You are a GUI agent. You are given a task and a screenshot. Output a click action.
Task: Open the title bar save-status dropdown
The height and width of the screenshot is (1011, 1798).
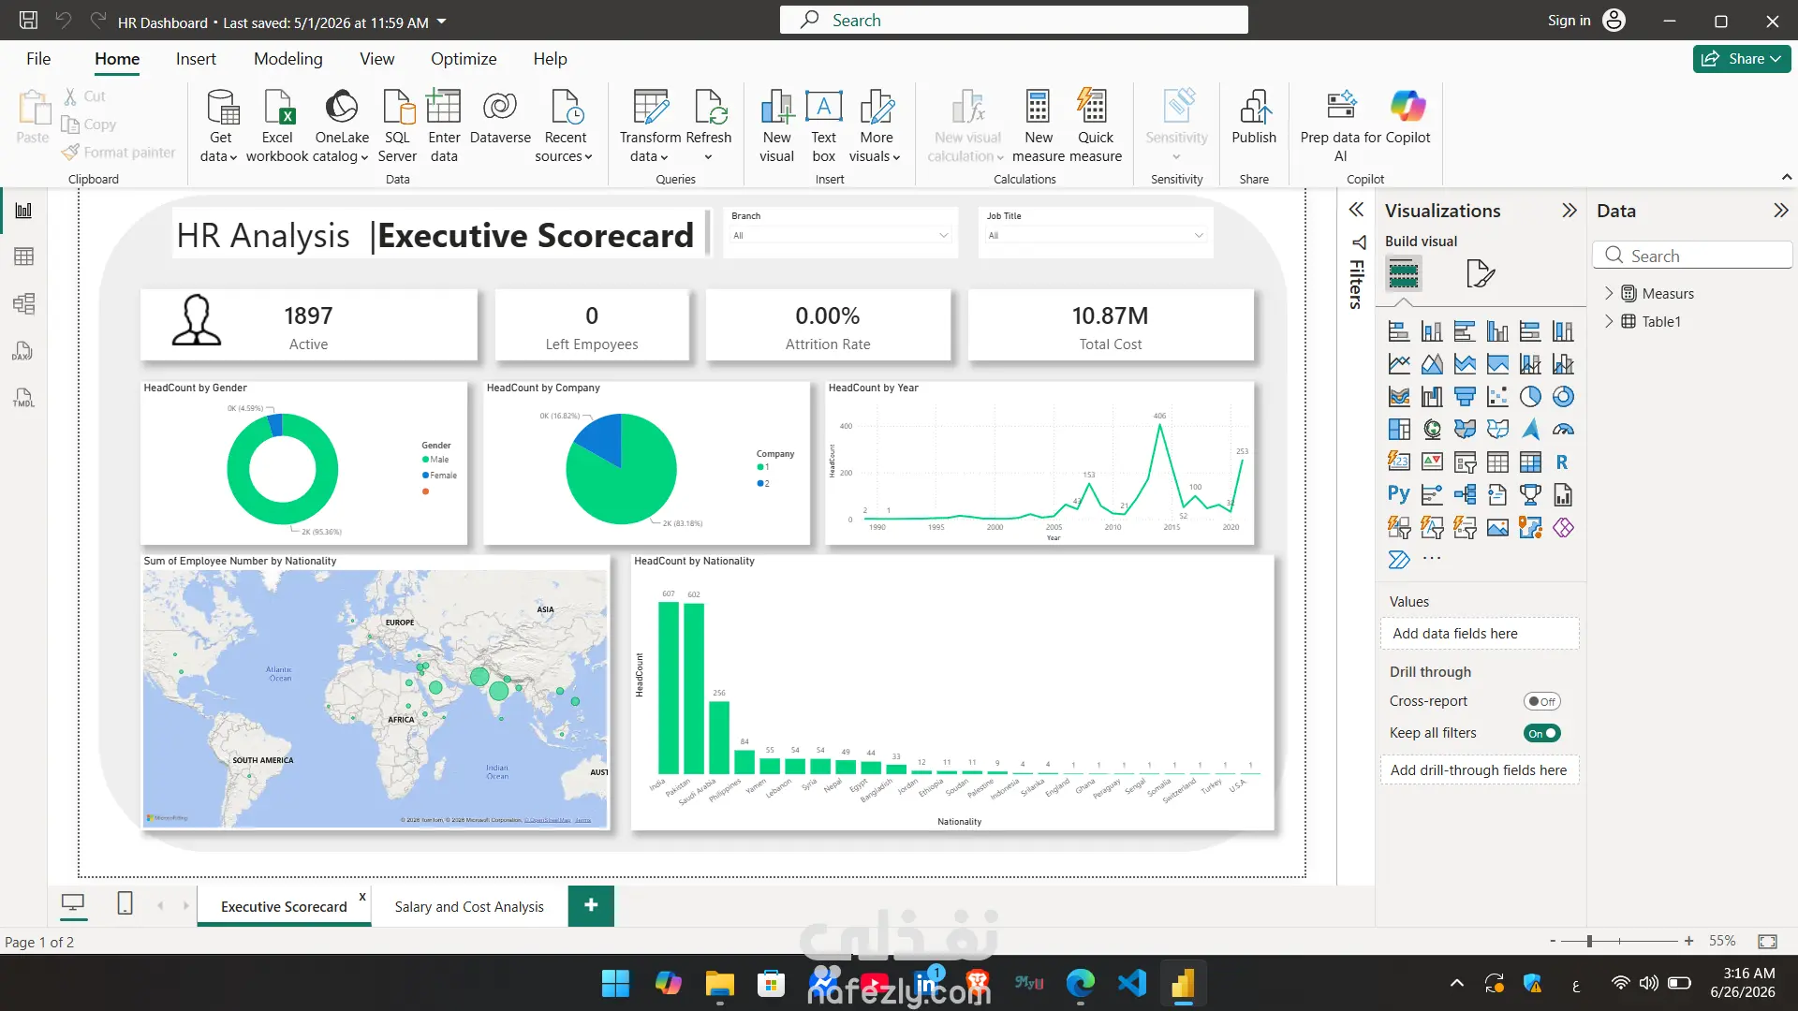[x=442, y=22]
